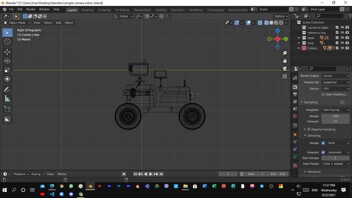
Task: Open Input Passes Color + Albedo dropdown
Action: [336, 164]
